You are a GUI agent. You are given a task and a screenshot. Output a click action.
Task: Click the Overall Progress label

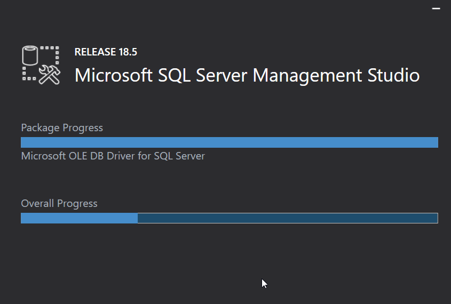(x=59, y=204)
